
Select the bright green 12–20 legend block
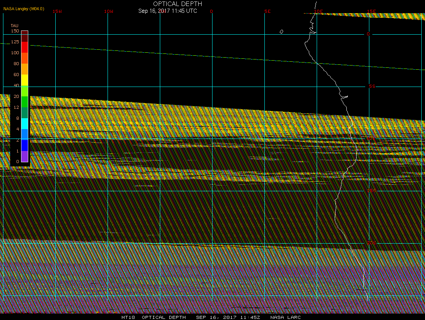(x=24, y=102)
